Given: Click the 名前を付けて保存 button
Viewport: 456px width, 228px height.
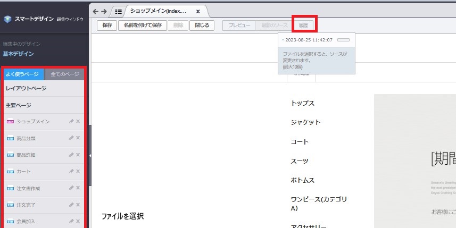Looking at the screenshot, I should point(143,26).
